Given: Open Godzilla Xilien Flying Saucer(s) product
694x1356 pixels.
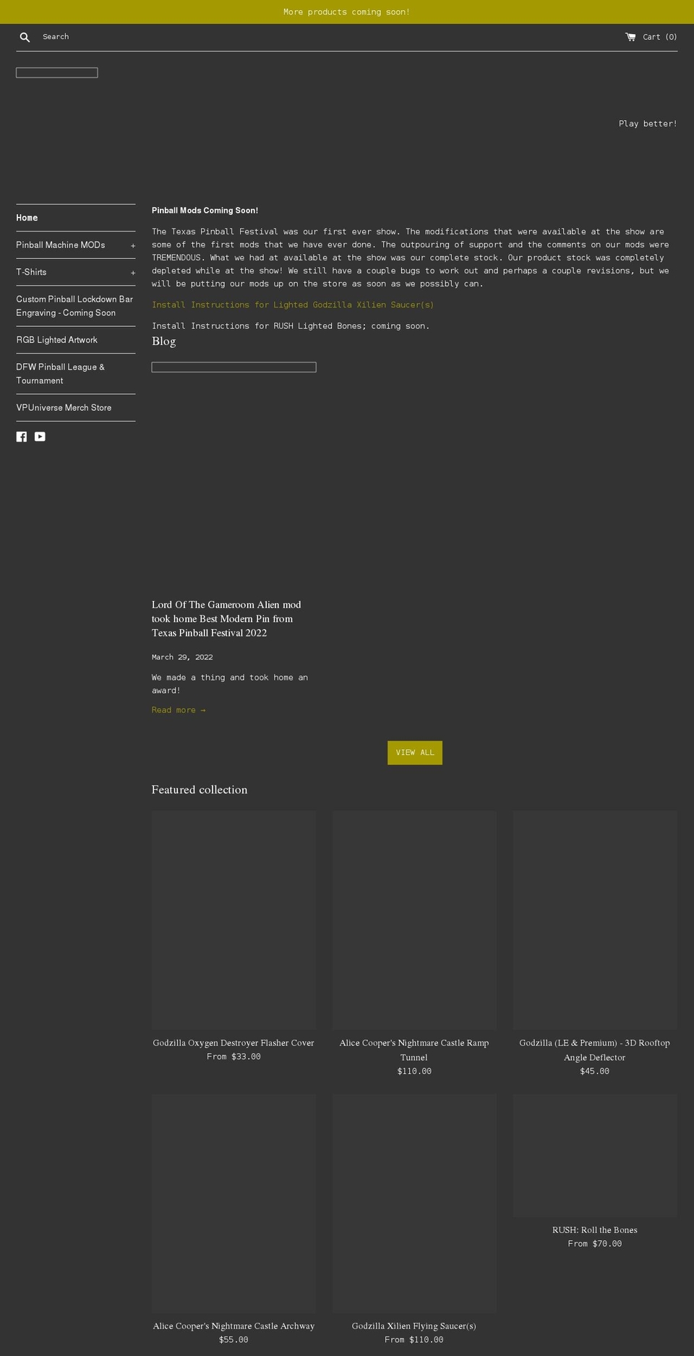Looking at the screenshot, I should [414, 1326].
